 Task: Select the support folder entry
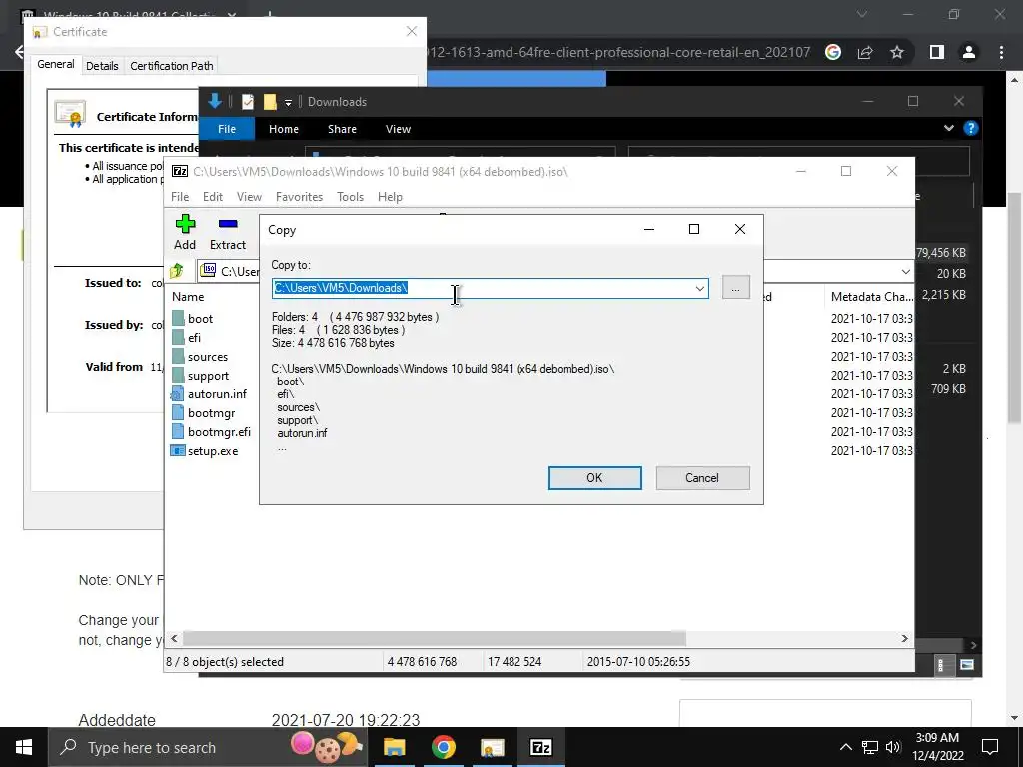(x=208, y=376)
